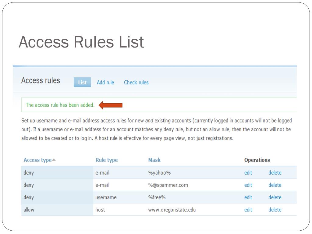Sort table by Mask column
The height and width of the screenshot is (234, 312).
pos(154,160)
